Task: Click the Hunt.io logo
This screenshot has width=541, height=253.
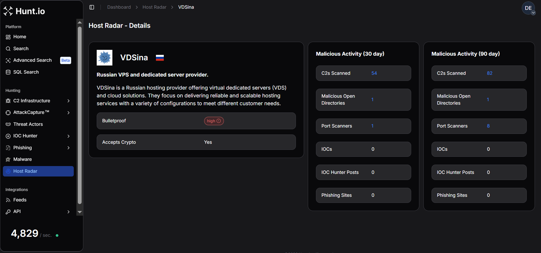Action: click(x=24, y=11)
